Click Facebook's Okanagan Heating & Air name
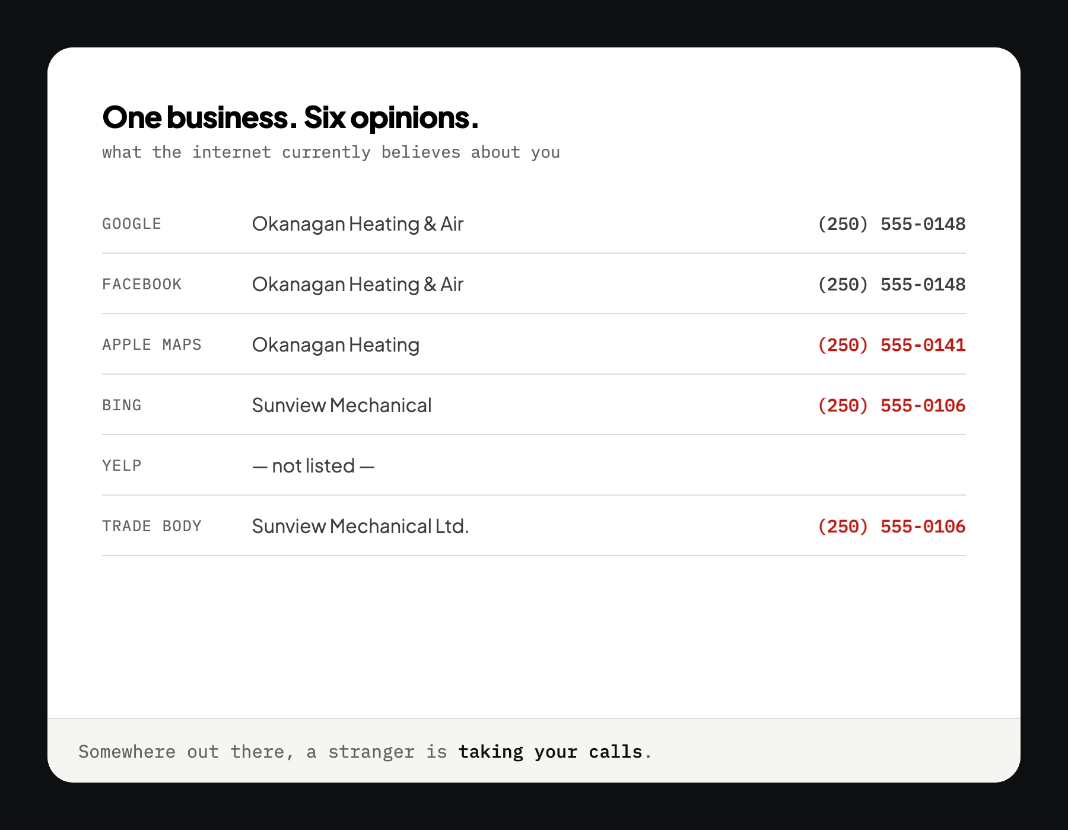The width and height of the screenshot is (1068, 830). click(x=358, y=285)
